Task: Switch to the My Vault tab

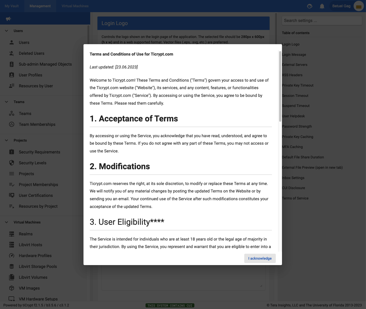Action: 12,6
